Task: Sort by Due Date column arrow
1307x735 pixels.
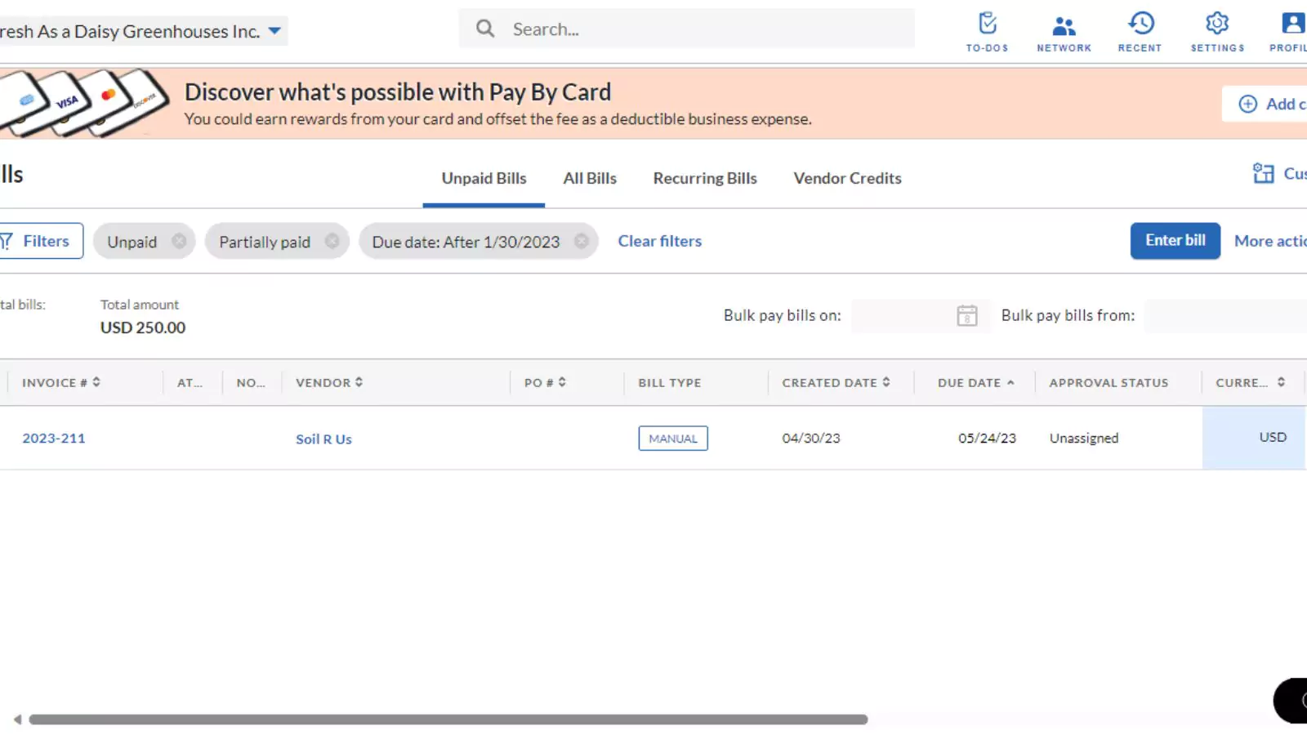Action: pos(1010,382)
